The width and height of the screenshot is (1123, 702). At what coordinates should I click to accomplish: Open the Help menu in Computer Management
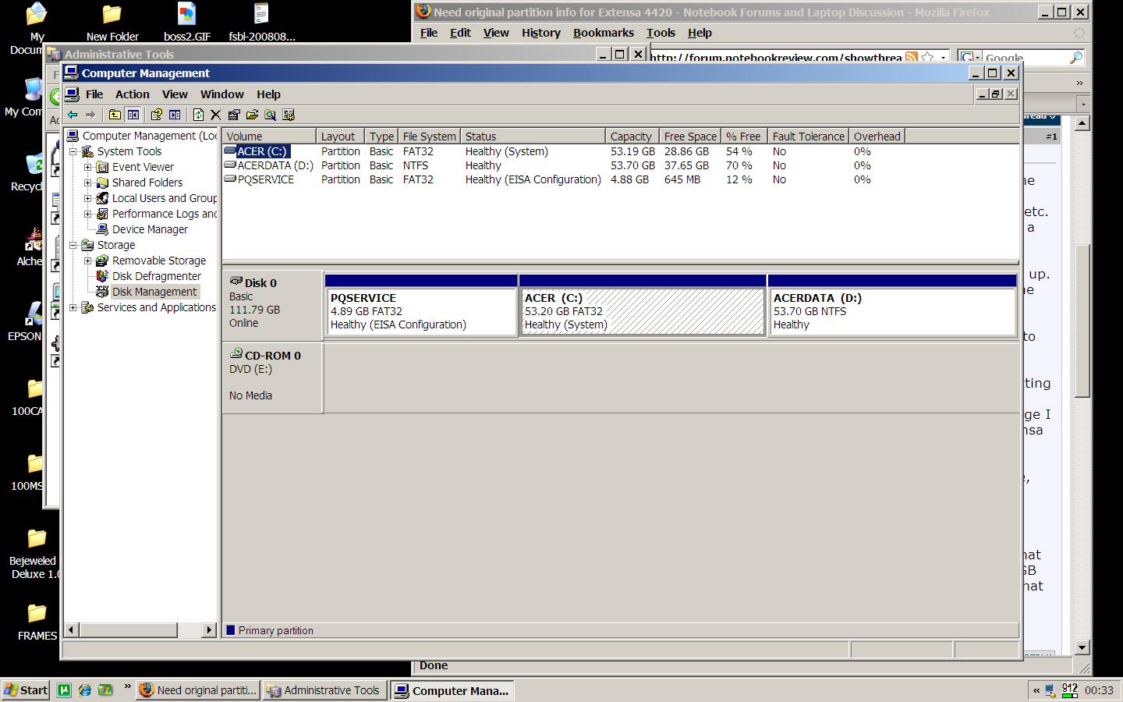pos(268,94)
